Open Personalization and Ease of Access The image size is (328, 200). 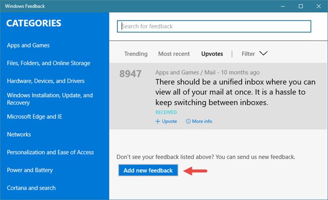click(x=50, y=152)
